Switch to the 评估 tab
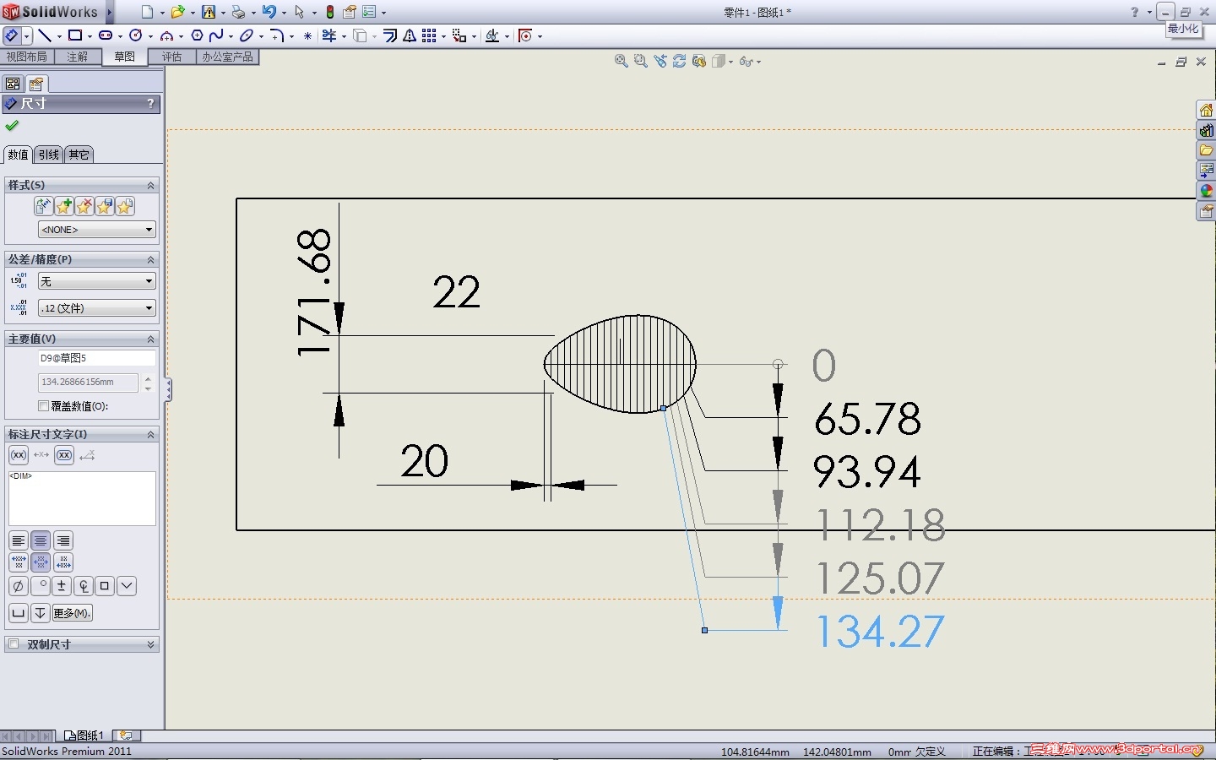The width and height of the screenshot is (1216, 760). point(171,57)
